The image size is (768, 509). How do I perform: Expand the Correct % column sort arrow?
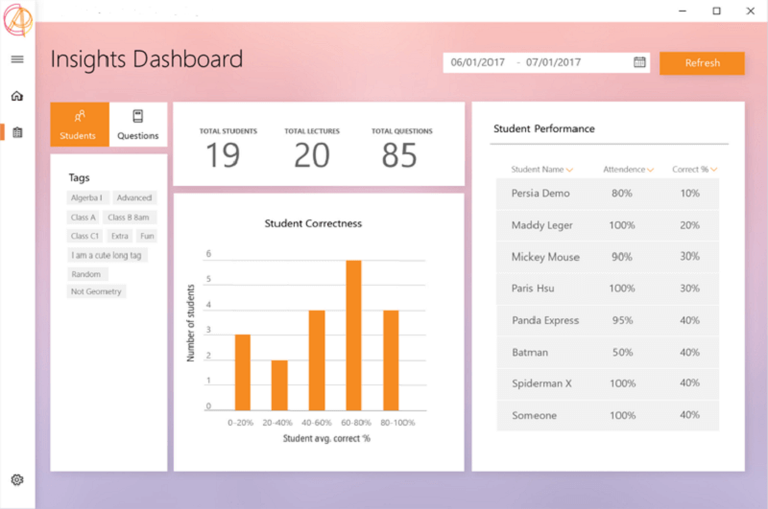[713, 170]
